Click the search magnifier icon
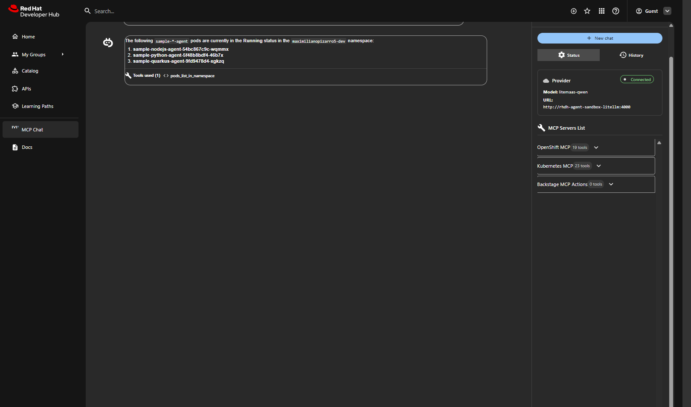 [87, 11]
